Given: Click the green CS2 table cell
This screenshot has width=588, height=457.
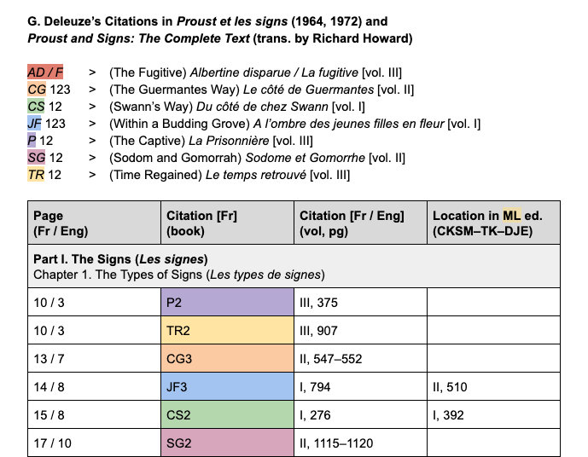Looking at the screenshot, I should point(227,415).
